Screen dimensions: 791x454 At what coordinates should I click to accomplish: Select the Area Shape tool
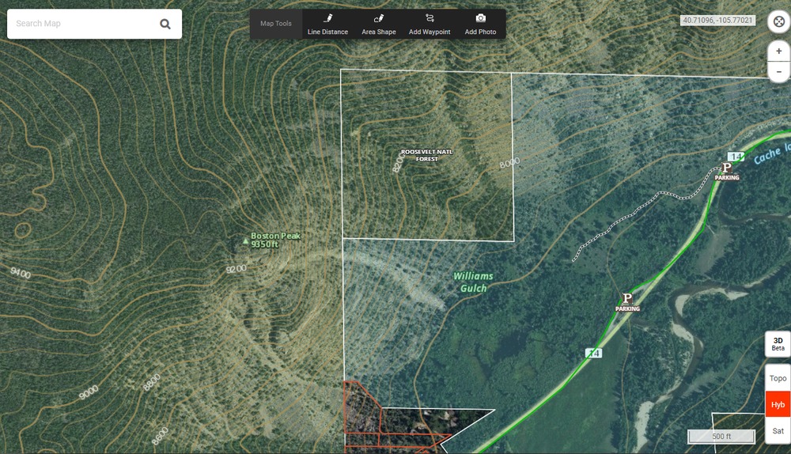[379, 25]
